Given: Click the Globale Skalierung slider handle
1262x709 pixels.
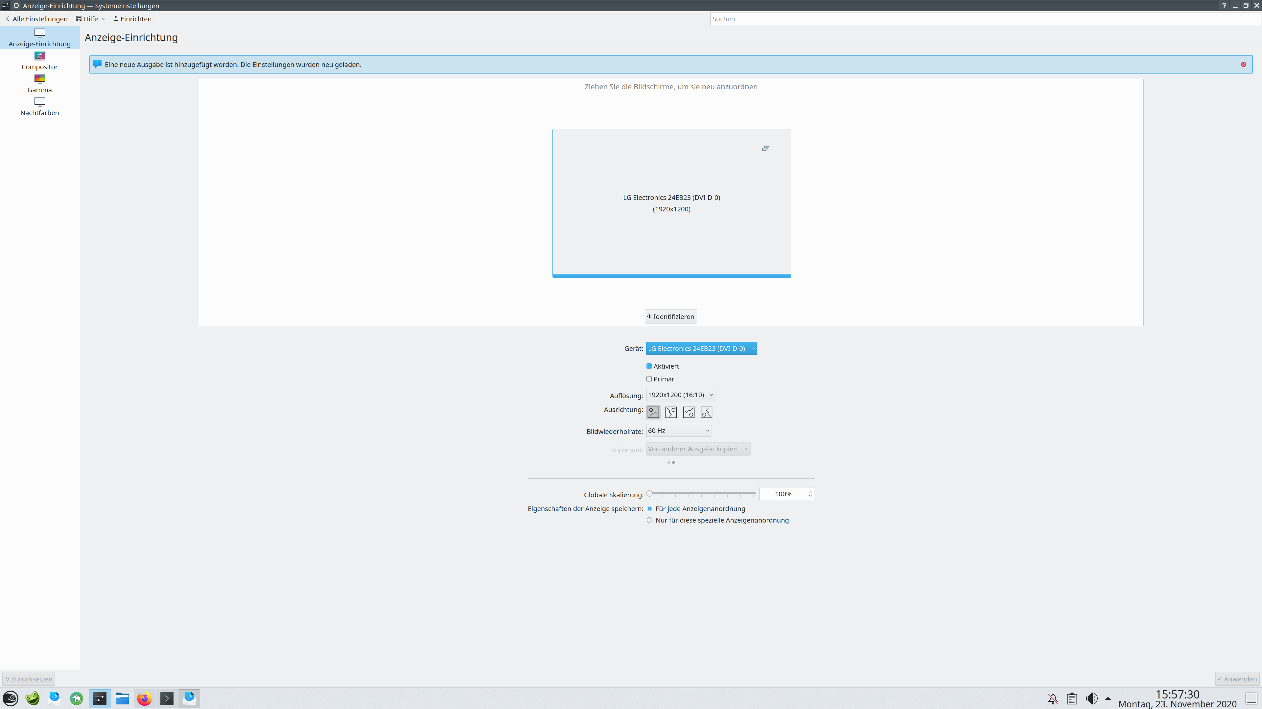Looking at the screenshot, I should click(x=650, y=494).
